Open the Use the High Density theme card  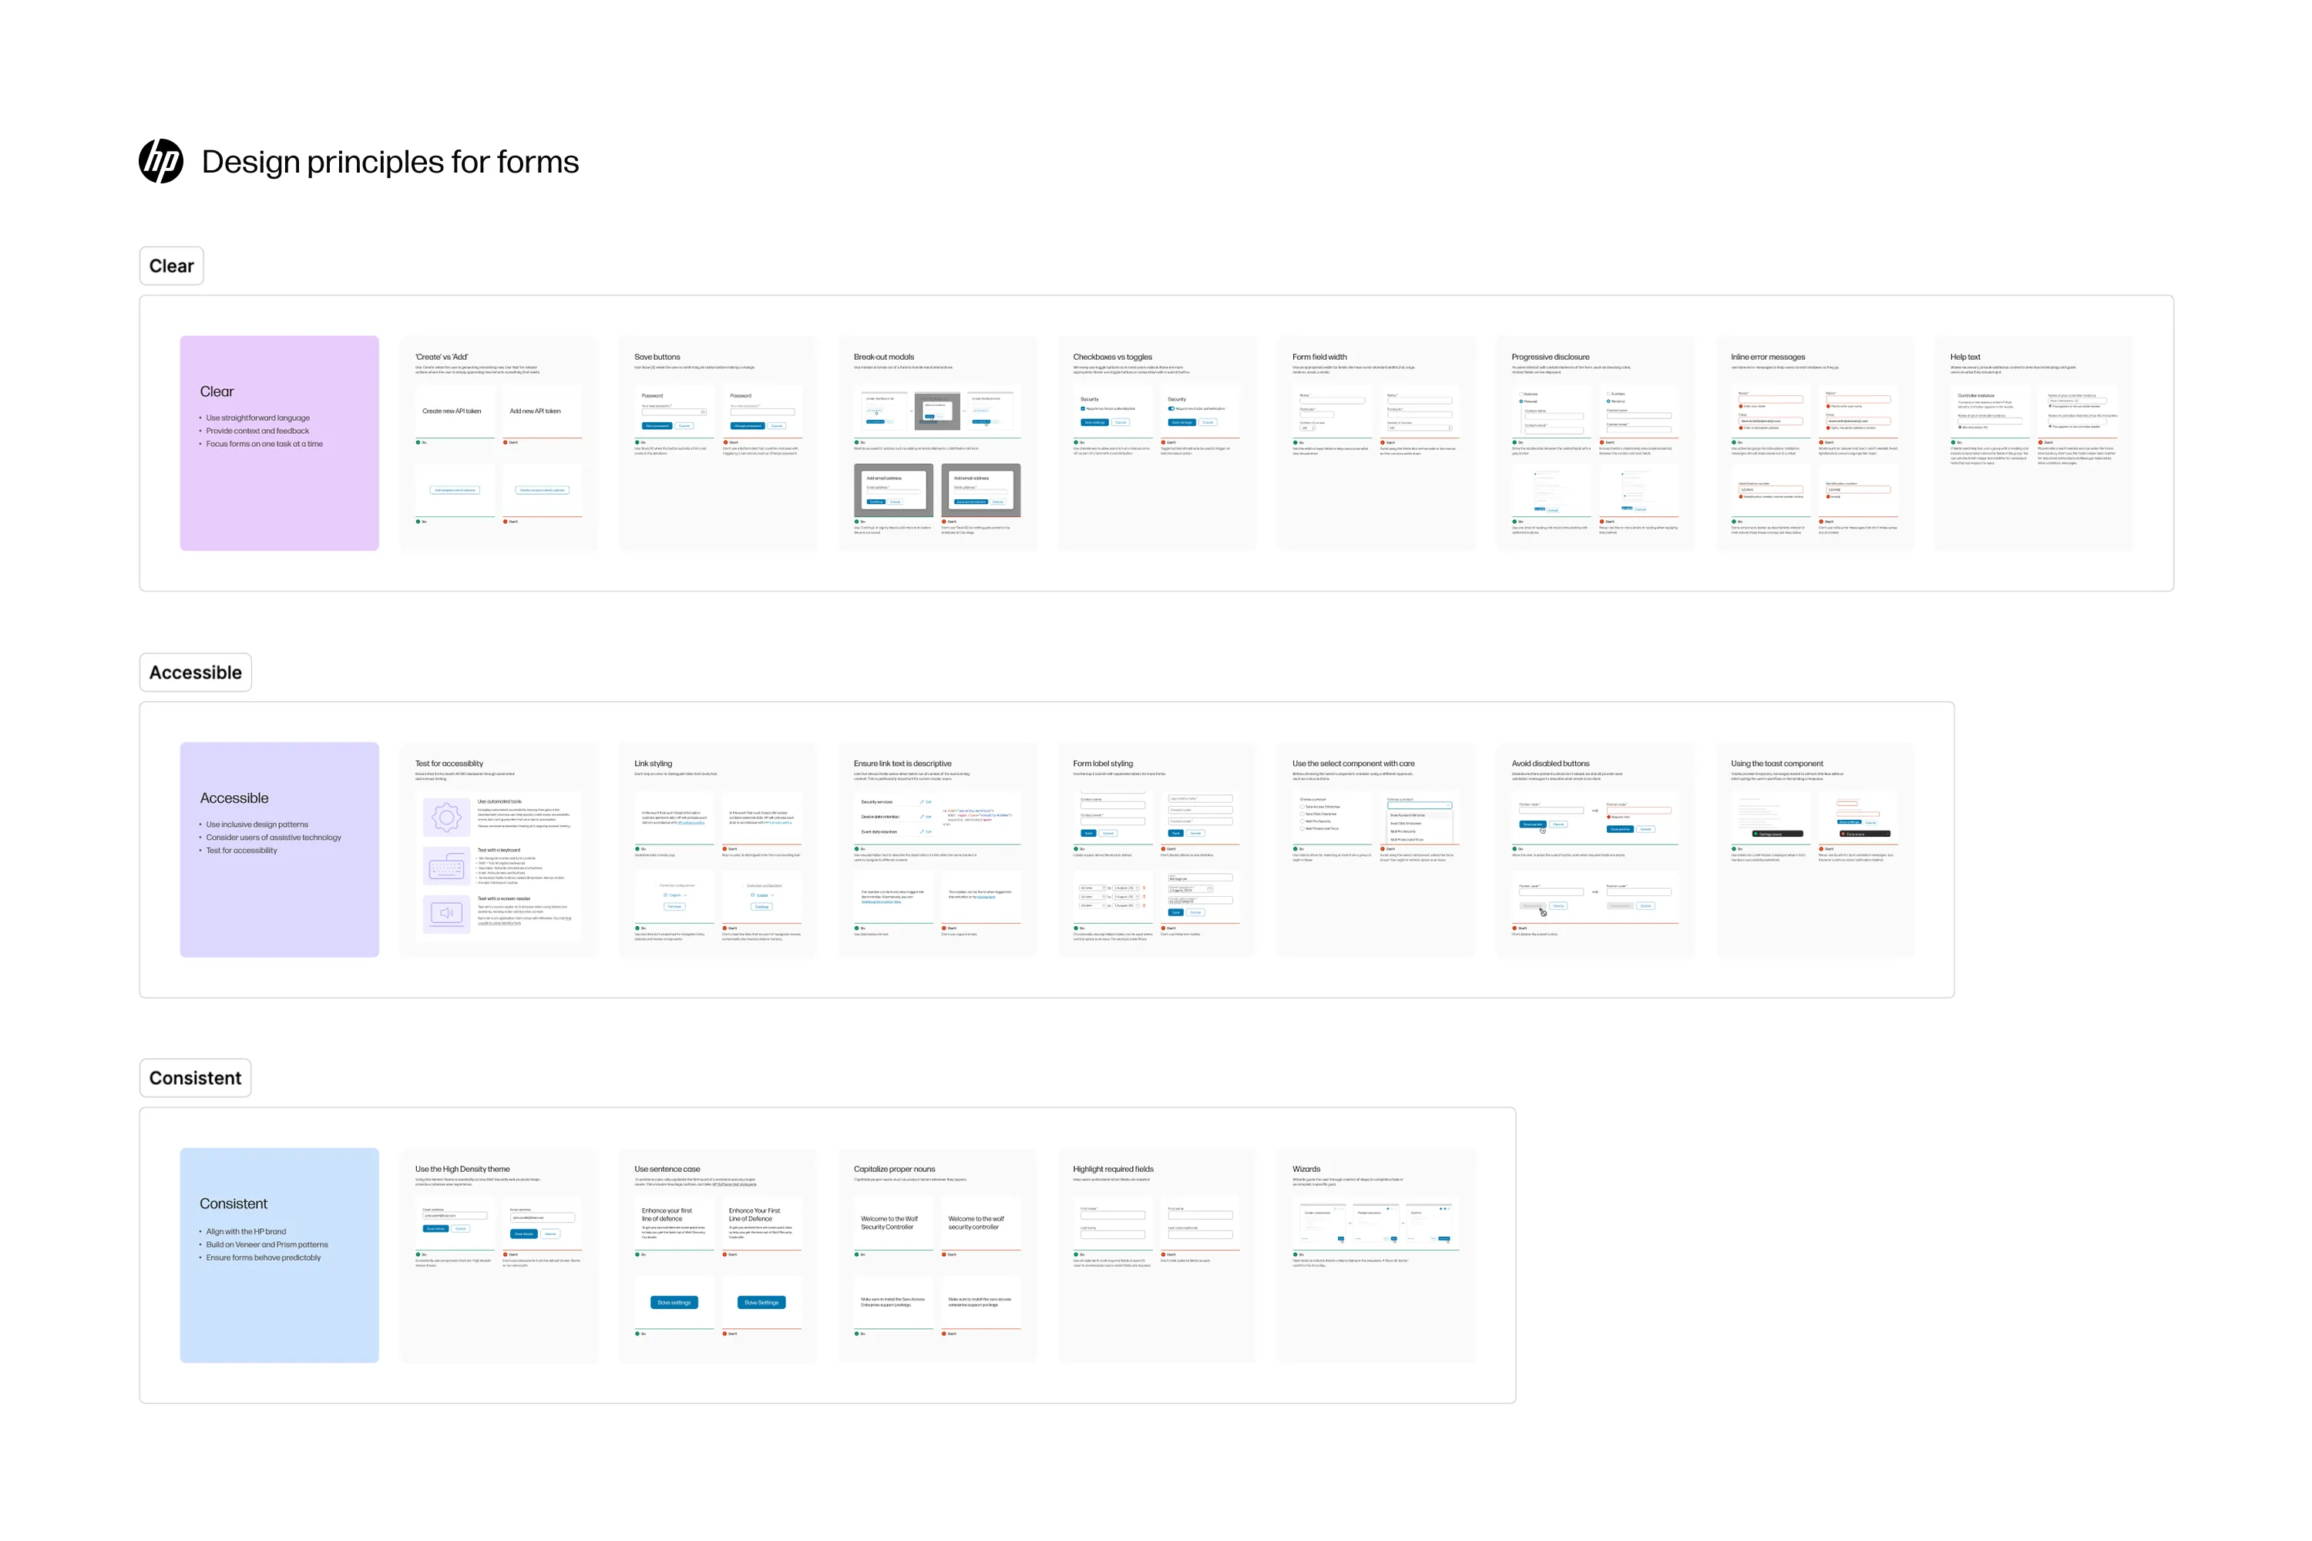coord(499,1255)
